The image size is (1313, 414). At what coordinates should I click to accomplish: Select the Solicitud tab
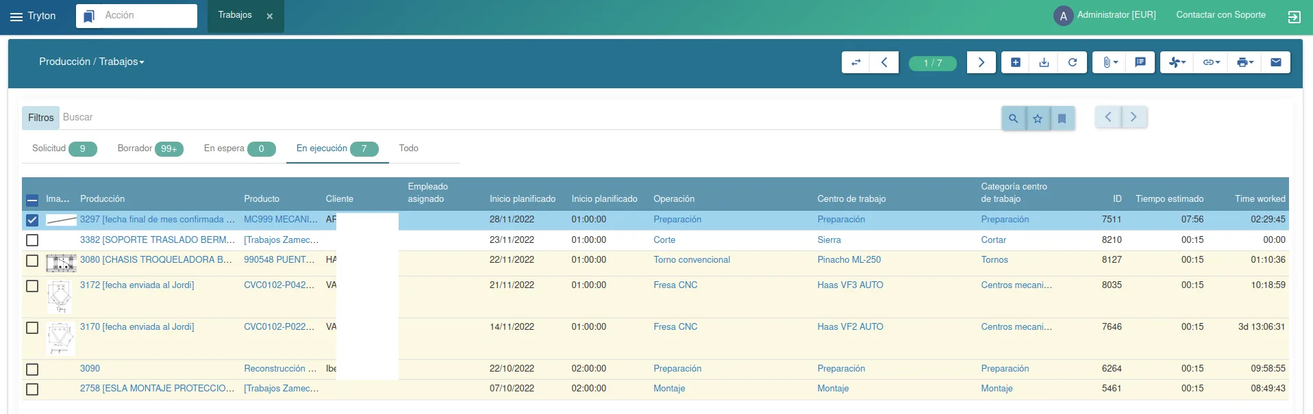(x=64, y=148)
